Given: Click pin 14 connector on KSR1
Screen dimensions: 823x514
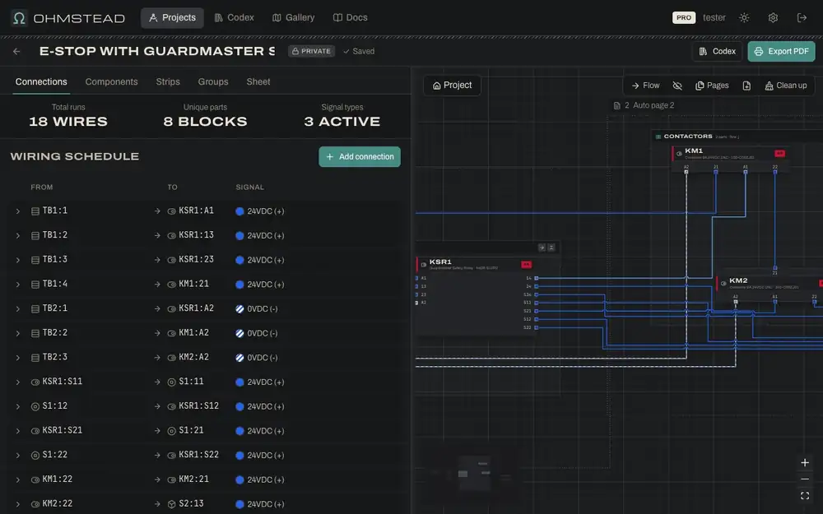Looking at the screenshot, I should coord(536,278).
